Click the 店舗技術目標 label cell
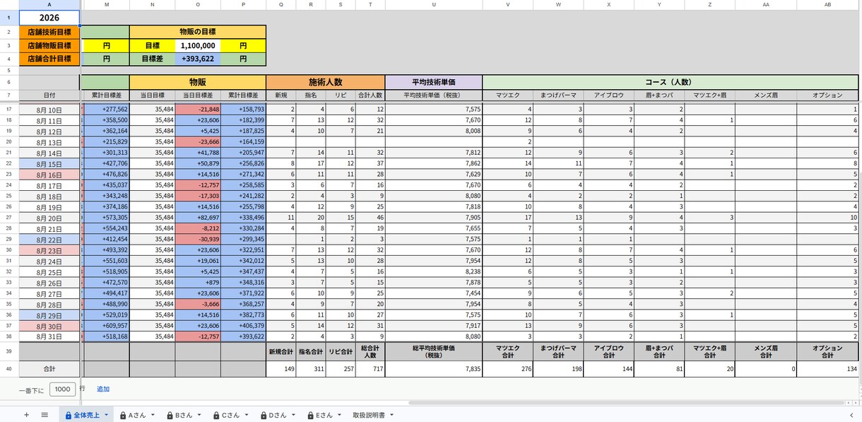This screenshot has height=422, width=862. coord(49,32)
